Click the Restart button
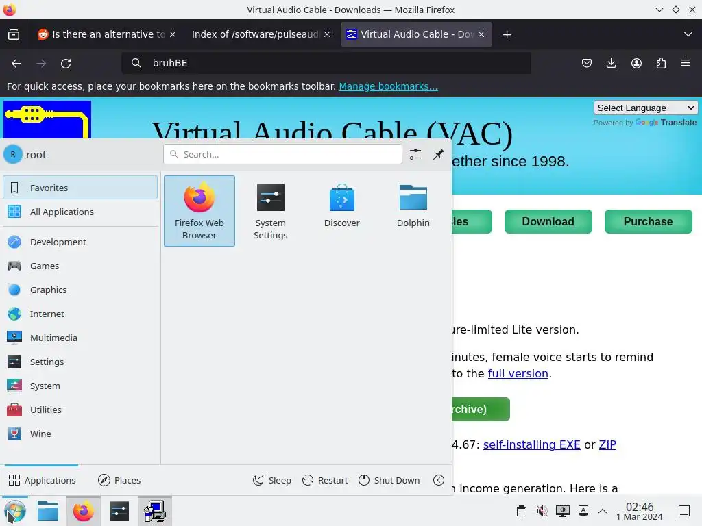The height and width of the screenshot is (526, 702). (325, 480)
